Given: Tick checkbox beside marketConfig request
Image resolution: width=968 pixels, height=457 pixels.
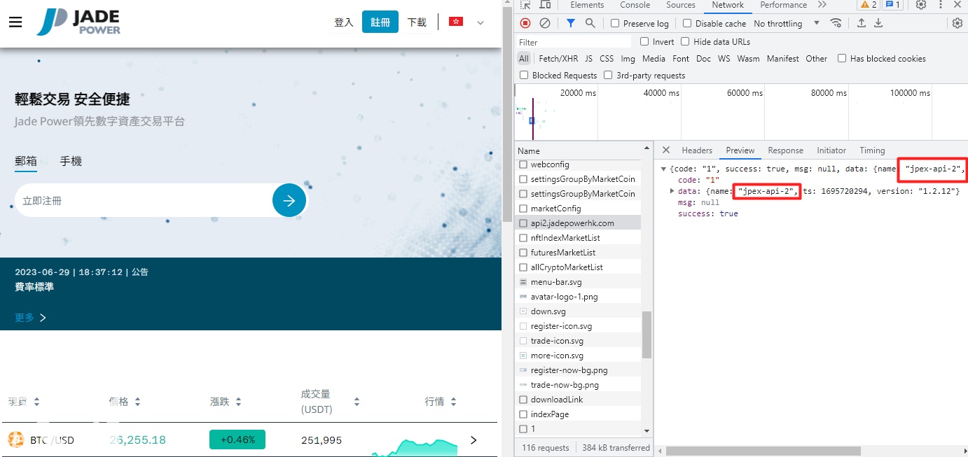Looking at the screenshot, I should point(523,209).
